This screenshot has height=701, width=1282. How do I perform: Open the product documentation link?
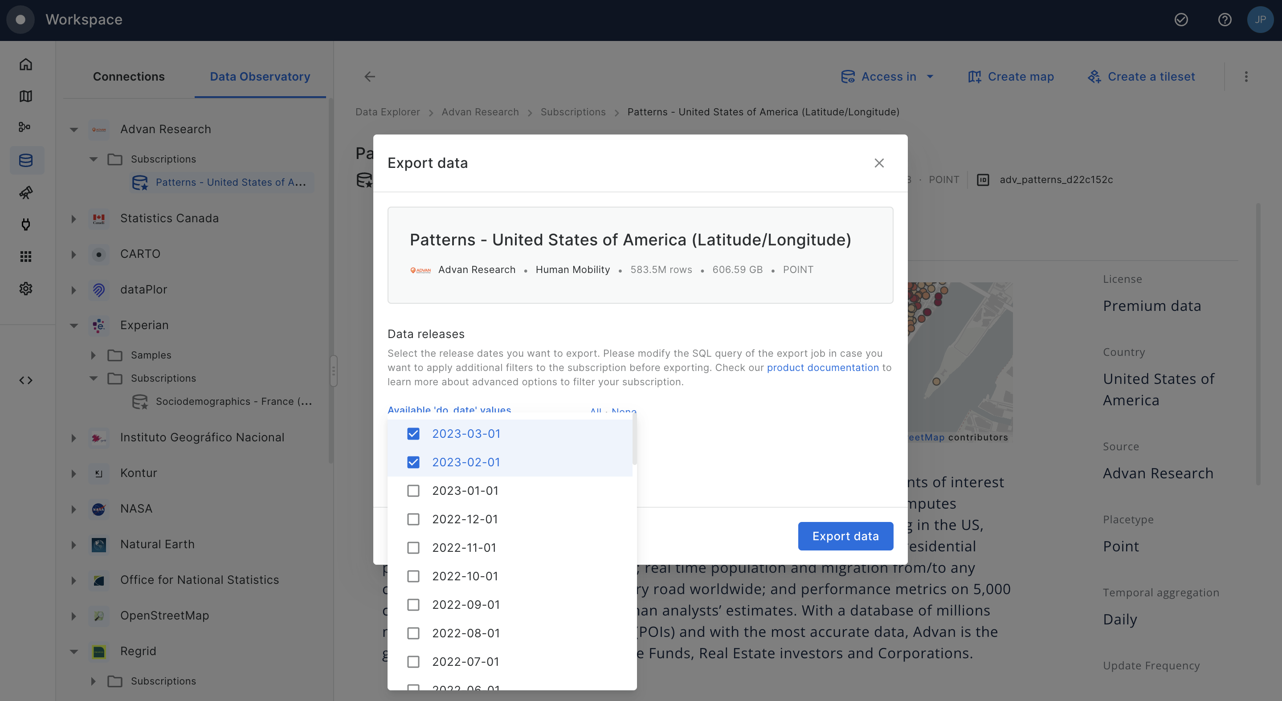click(823, 368)
